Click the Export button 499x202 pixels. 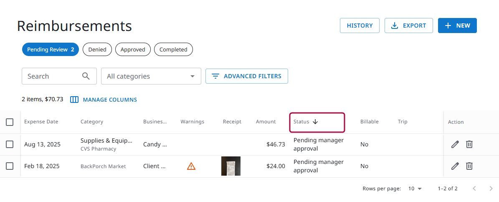point(408,26)
